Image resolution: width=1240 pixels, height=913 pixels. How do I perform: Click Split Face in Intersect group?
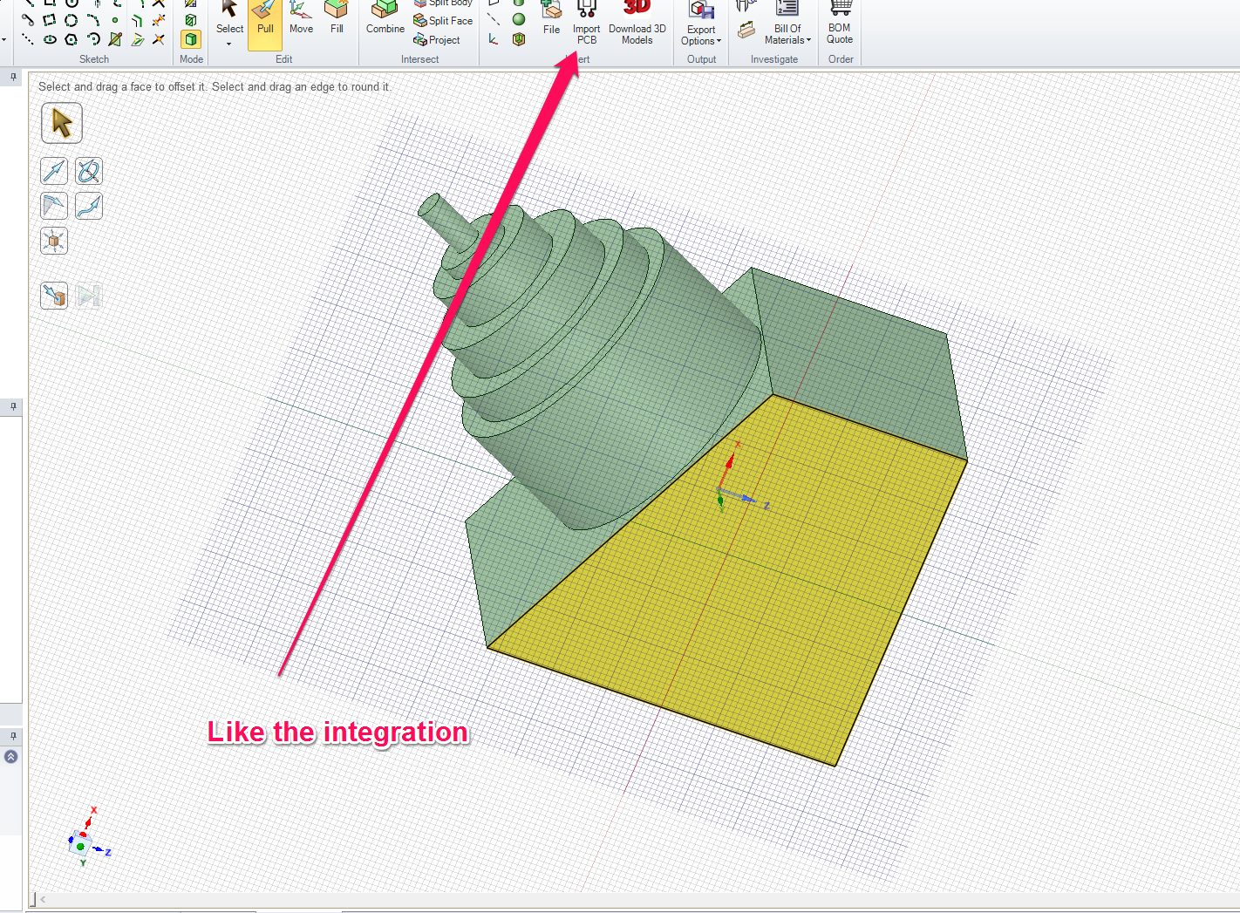443,21
